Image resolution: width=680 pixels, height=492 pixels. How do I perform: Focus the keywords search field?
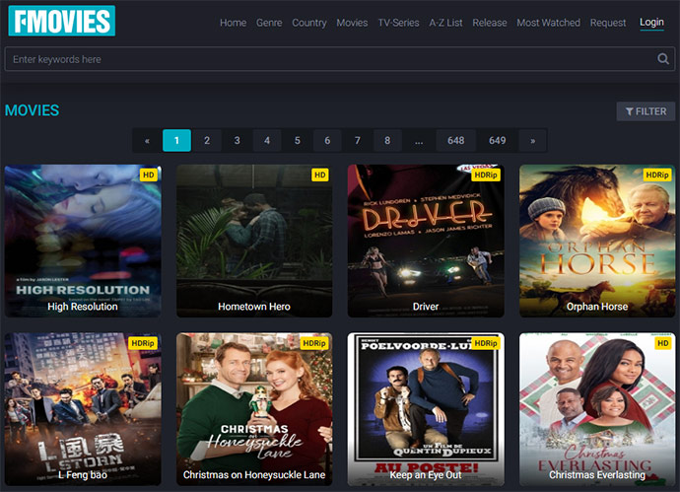(339, 59)
